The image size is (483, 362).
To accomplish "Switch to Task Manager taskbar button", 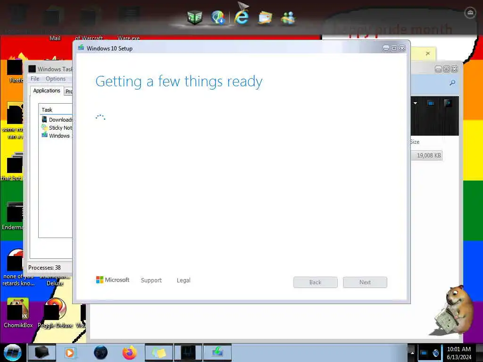I will click(188, 353).
